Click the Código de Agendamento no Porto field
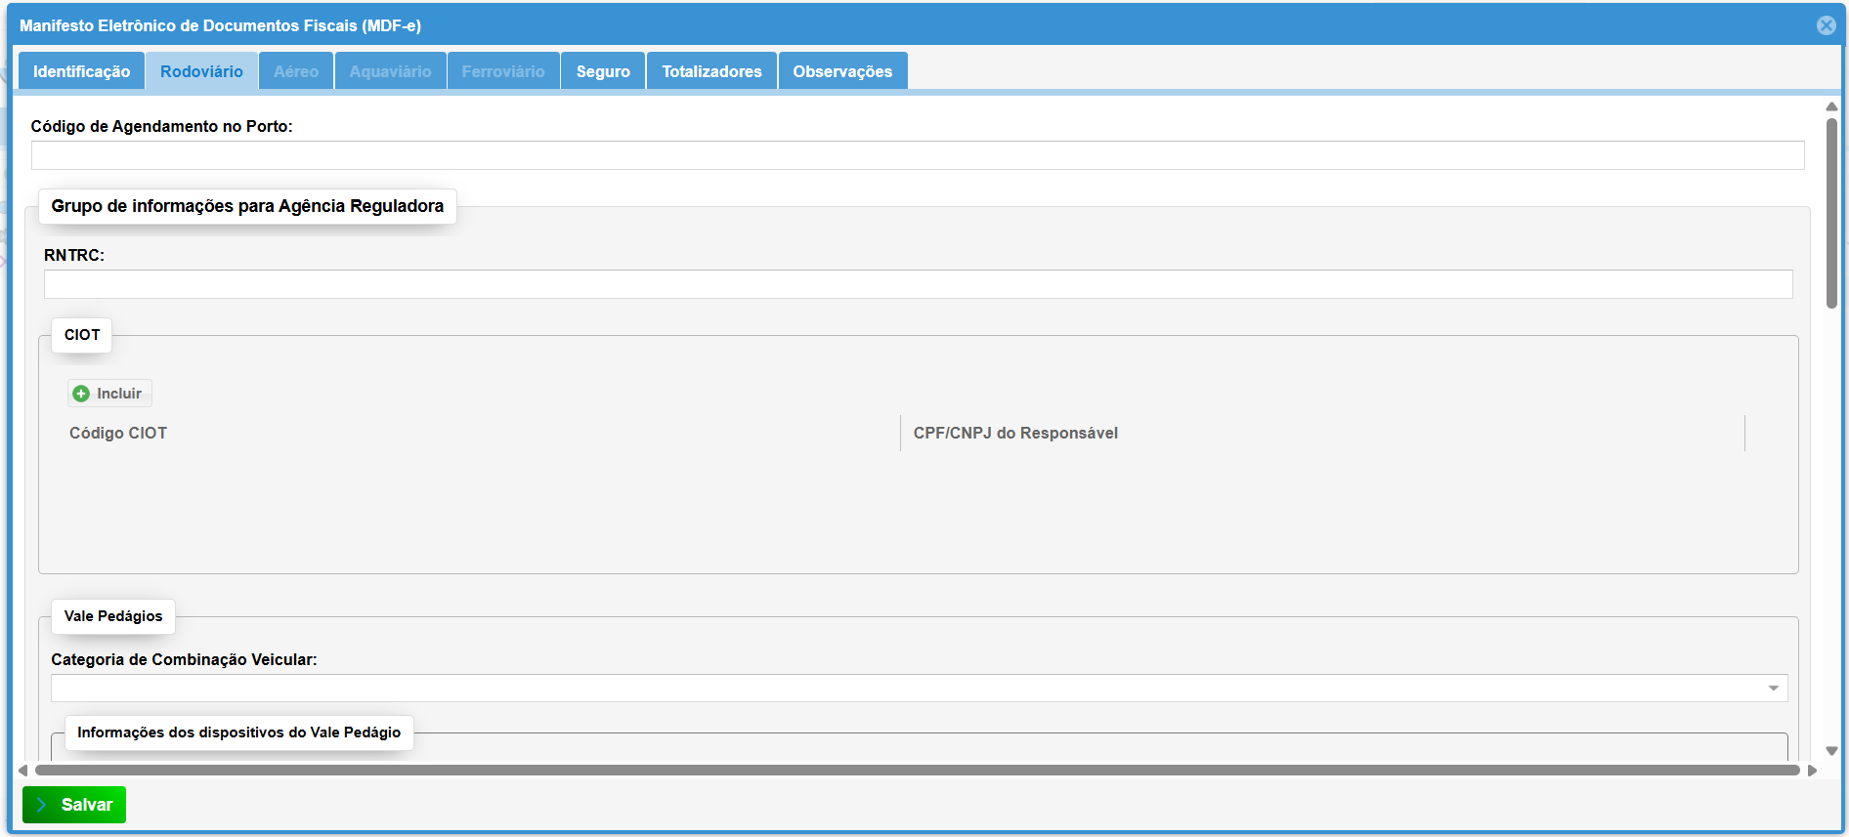The width and height of the screenshot is (1849, 837). click(x=918, y=155)
